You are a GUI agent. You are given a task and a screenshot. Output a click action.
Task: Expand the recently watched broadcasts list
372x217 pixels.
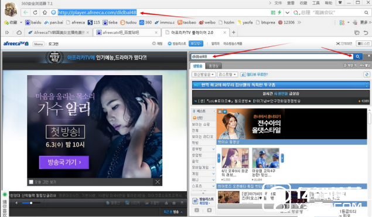click(x=173, y=212)
